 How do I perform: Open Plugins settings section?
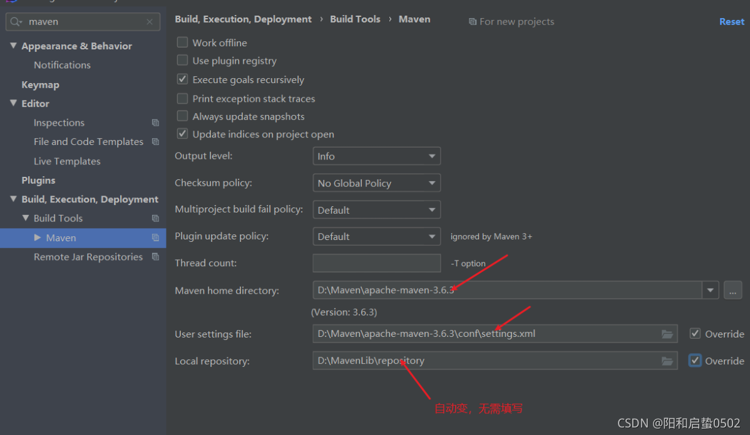(x=38, y=180)
